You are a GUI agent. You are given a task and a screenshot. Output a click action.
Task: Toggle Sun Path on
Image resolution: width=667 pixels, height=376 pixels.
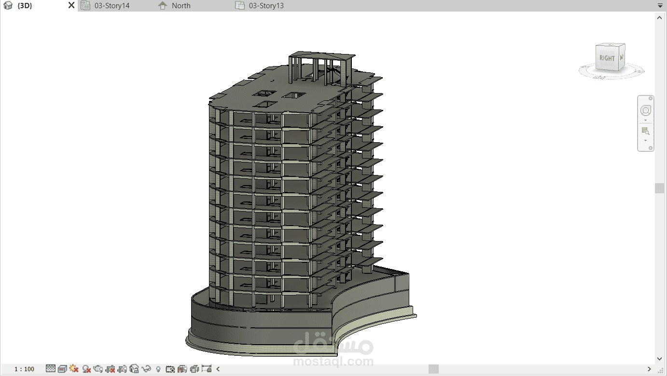click(73, 369)
